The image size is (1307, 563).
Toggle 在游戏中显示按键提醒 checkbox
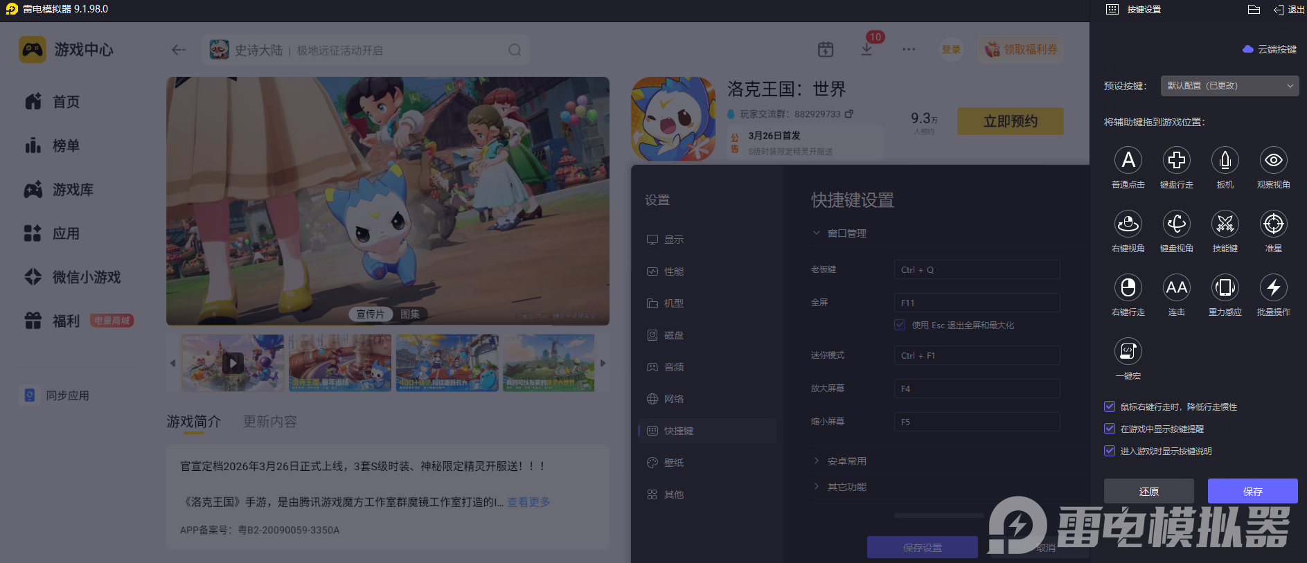[1110, 429]
